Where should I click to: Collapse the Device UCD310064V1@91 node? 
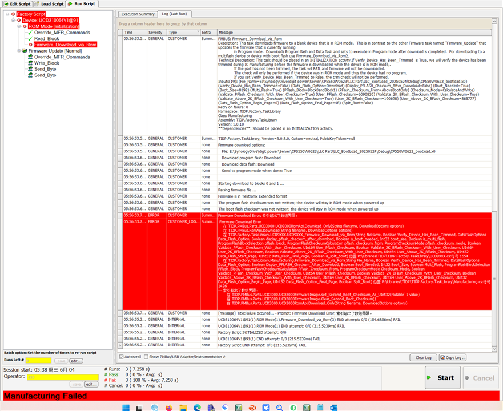(x=13, y=20)
